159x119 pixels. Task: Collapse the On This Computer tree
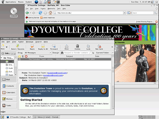[x=2, y=58]
